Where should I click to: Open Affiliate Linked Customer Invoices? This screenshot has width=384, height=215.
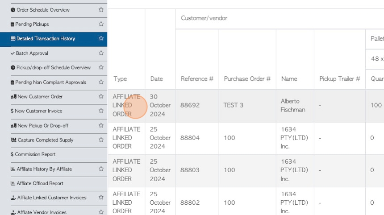point(52,198)
